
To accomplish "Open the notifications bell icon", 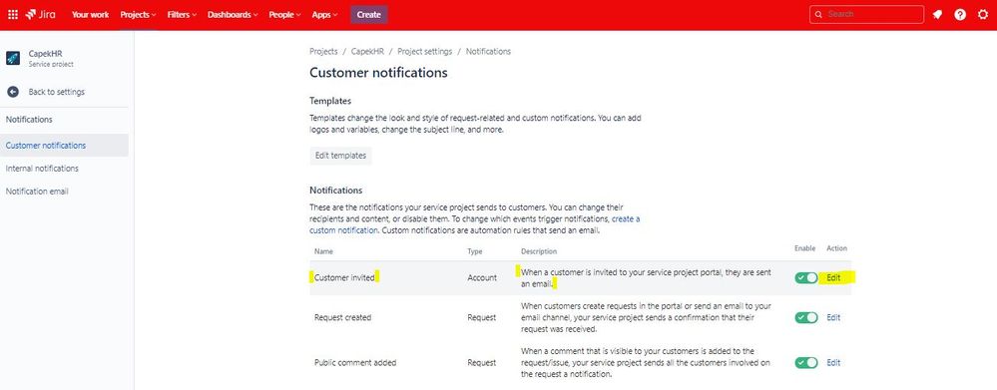I will click(937, 15).
